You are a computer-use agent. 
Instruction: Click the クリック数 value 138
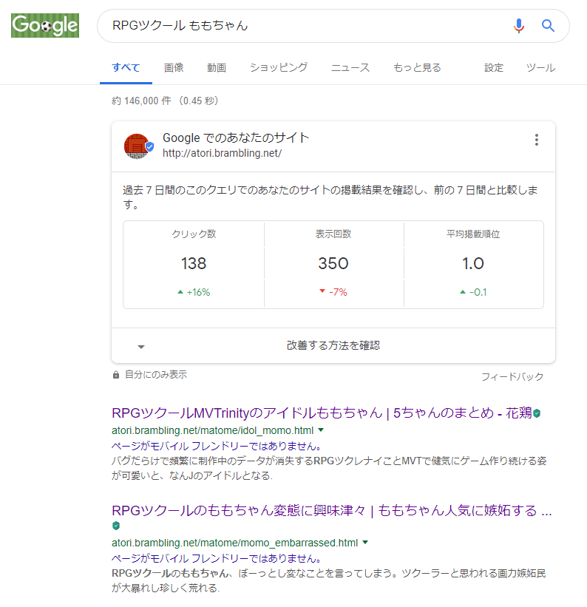tap(194, 264)
